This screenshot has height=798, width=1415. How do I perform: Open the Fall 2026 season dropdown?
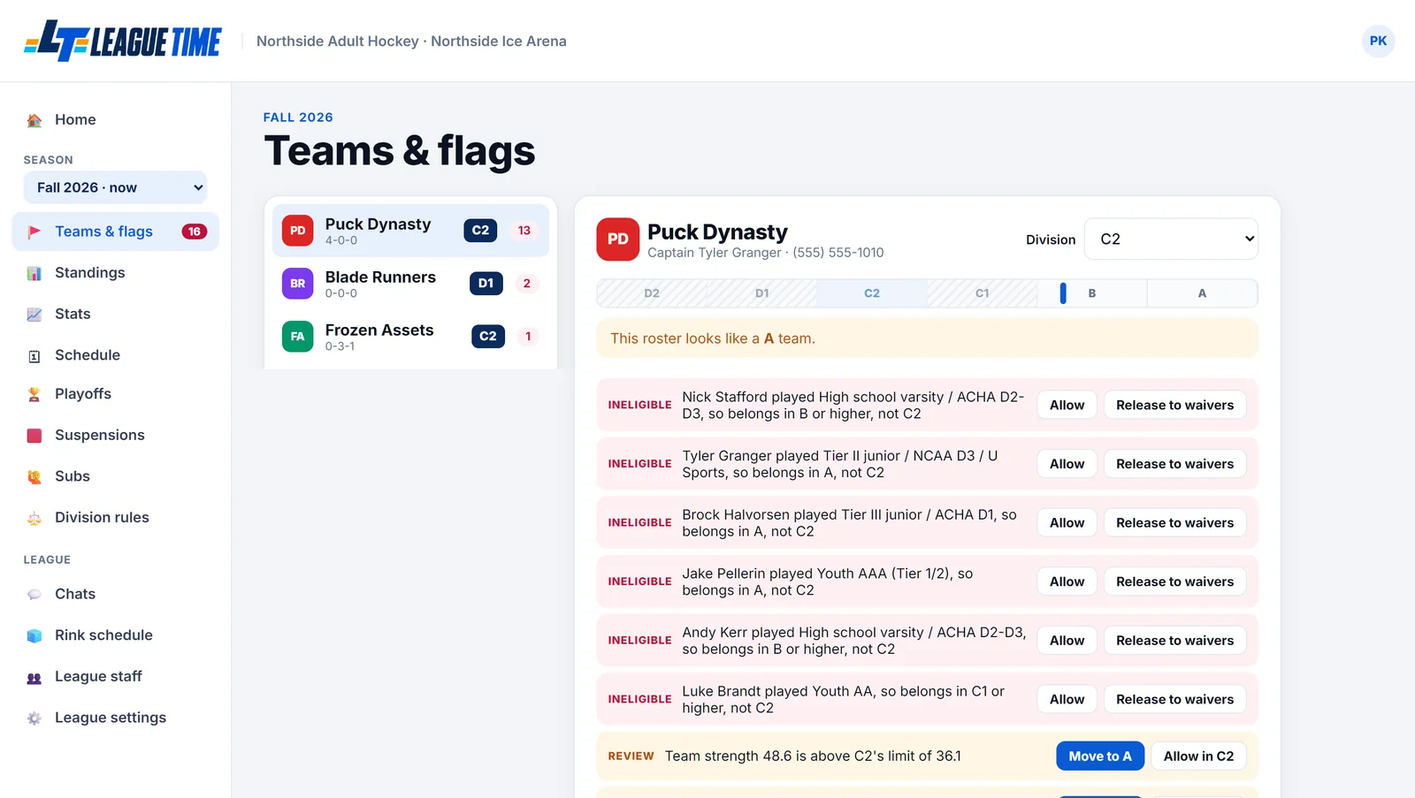[x=115, y=187]
